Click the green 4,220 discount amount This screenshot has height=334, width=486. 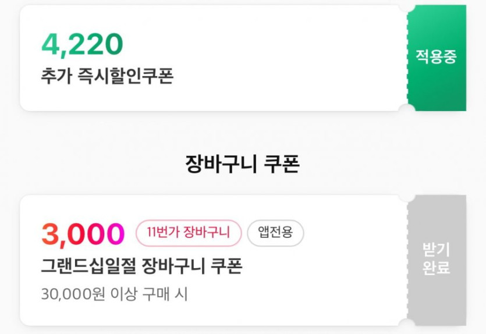tap(82, 45)
